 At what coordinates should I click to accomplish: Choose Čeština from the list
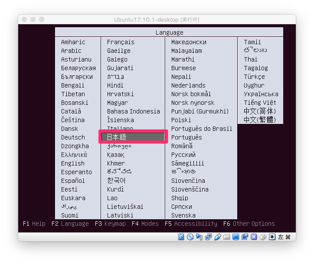[73, 120]
